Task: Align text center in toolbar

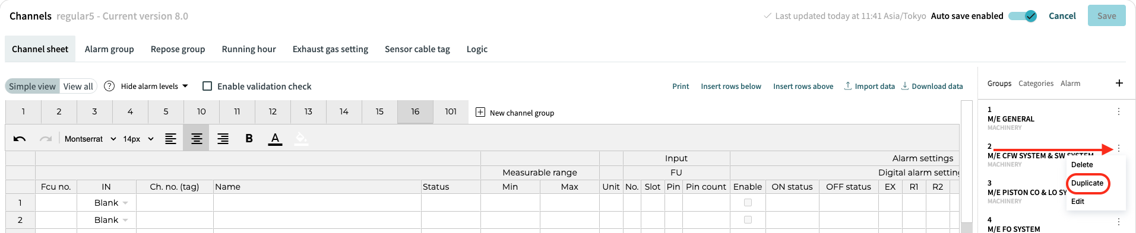Action: (x=197, y=139)
